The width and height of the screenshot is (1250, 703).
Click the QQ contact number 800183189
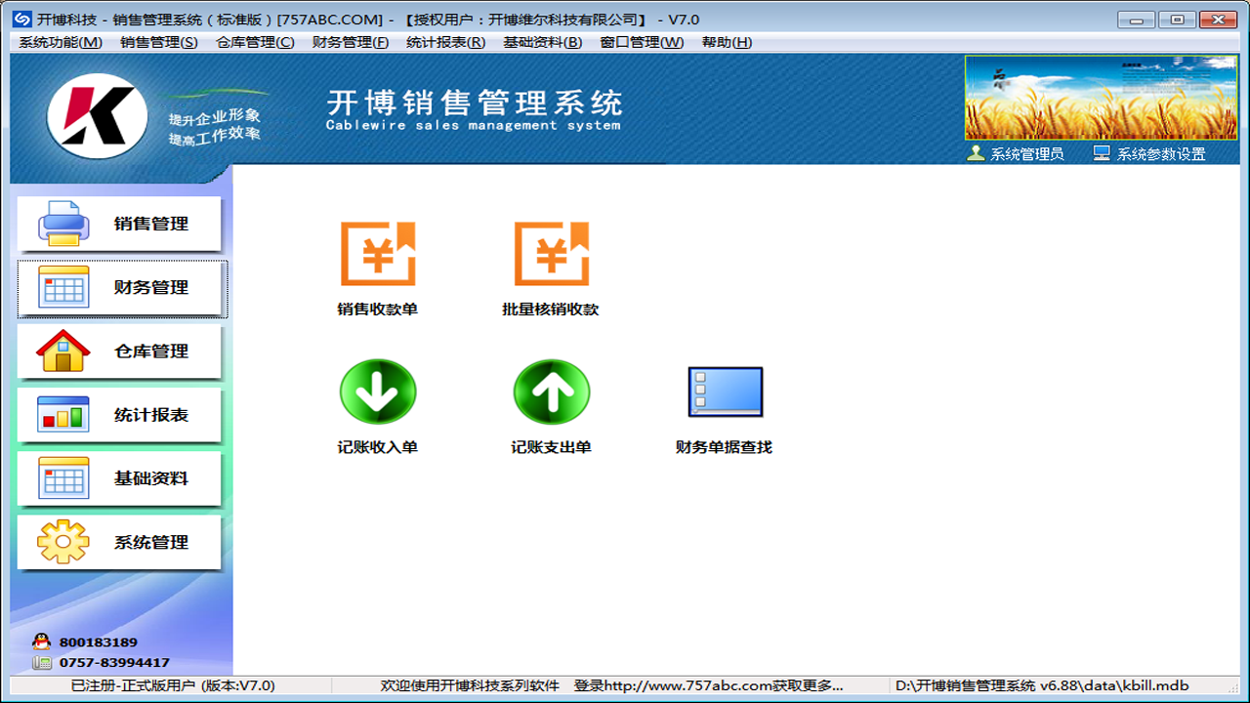coord(98,642)
